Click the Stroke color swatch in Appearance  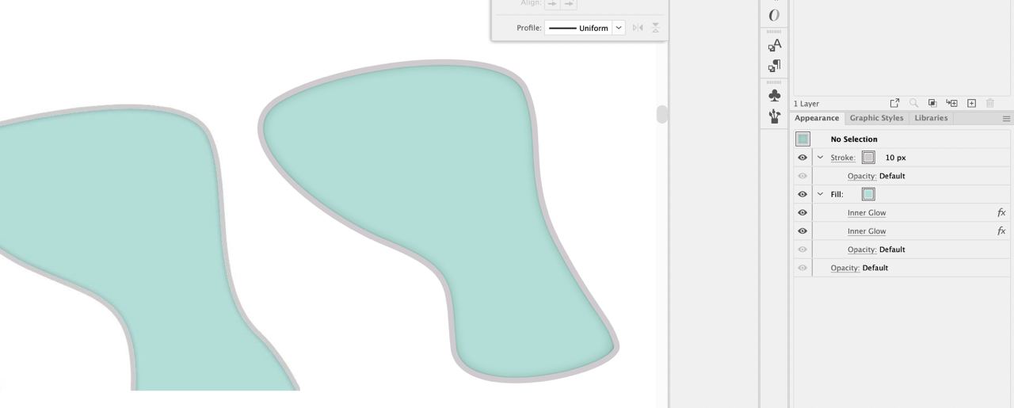tap(868, 158)
